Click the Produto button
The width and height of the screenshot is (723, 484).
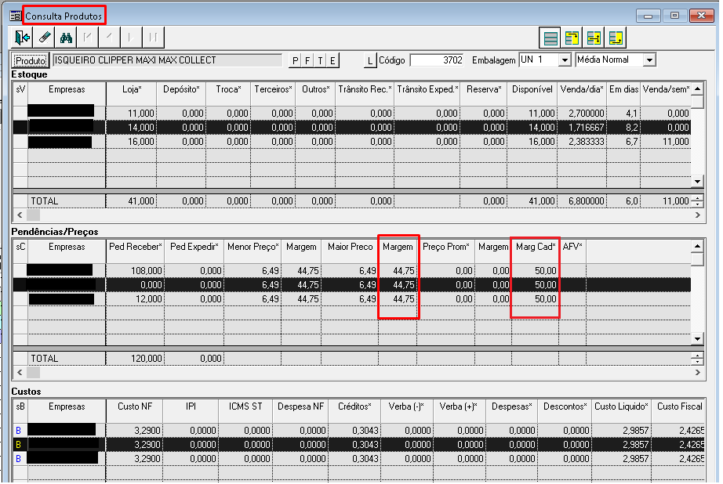(x=30, y=60)
